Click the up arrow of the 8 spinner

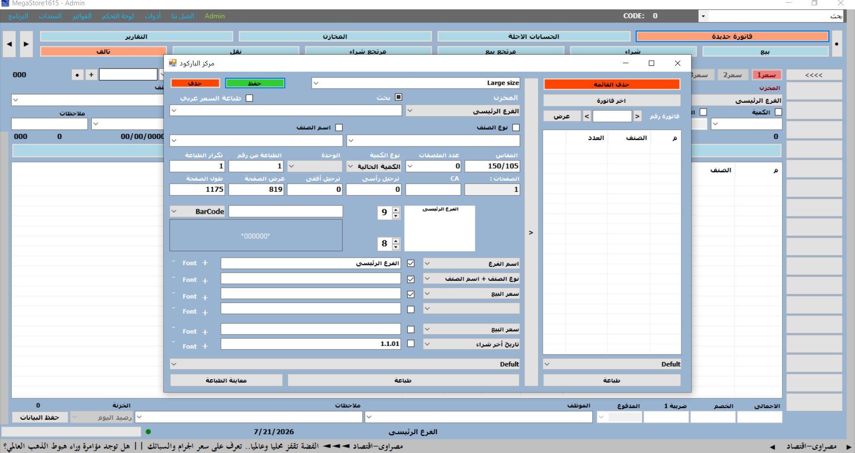point(396,241)
